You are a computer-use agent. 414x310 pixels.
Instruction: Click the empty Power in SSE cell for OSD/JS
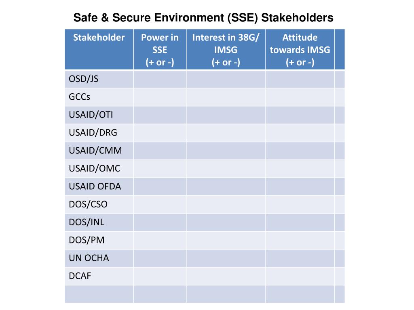(160, 79)
